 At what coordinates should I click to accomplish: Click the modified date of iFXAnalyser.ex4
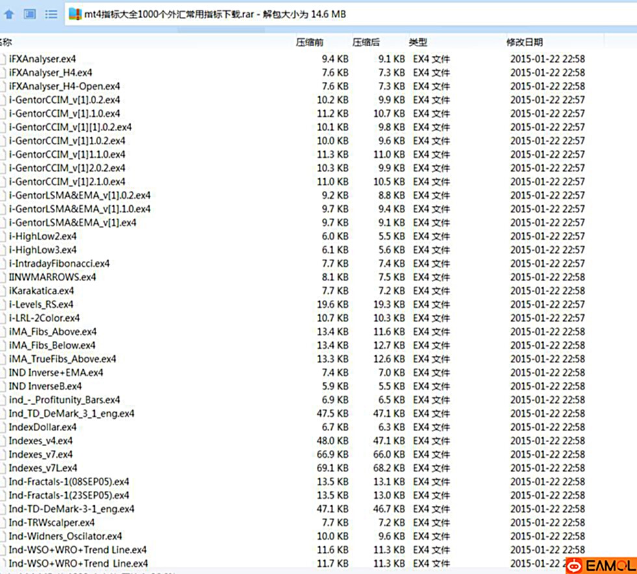tap(547, 59)
